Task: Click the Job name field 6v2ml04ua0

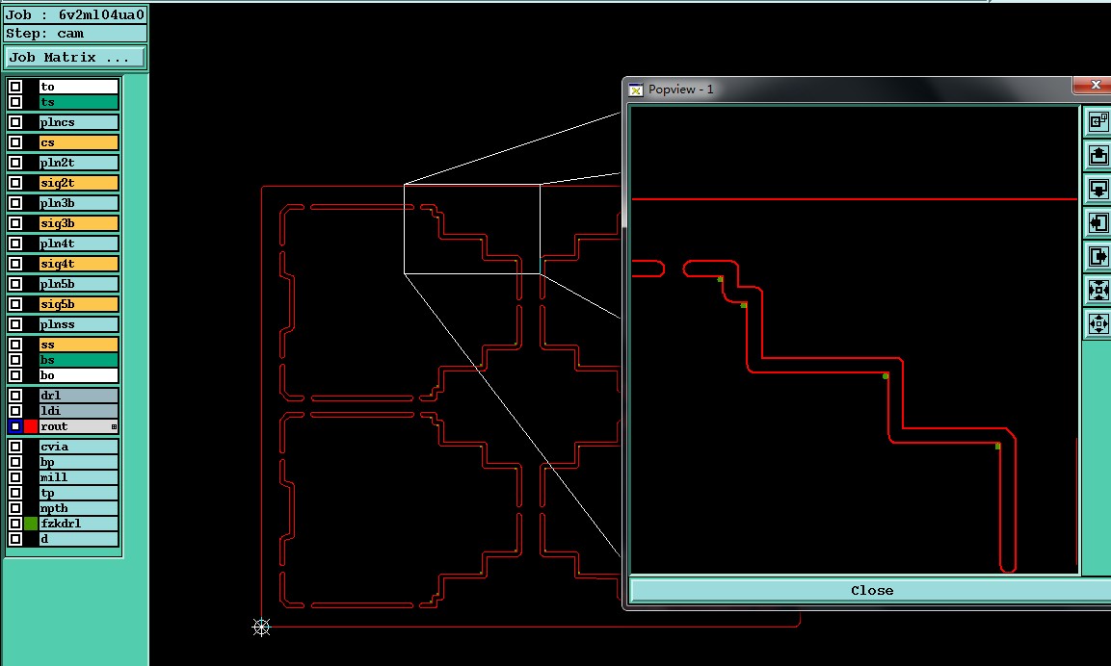Action: click(x=75, y=14)
